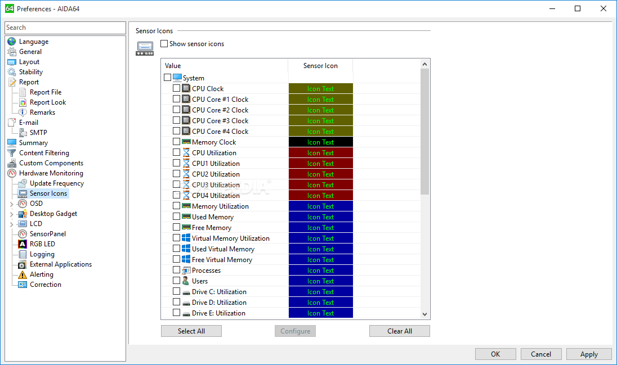617x365 pixels.
Task: Select the Free Memory row text
Action: click(212, 228)
